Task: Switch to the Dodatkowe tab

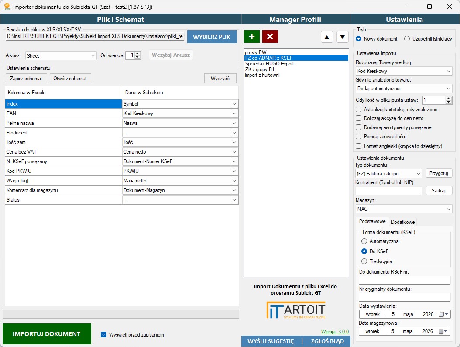Action: click(x=403, y=222)
